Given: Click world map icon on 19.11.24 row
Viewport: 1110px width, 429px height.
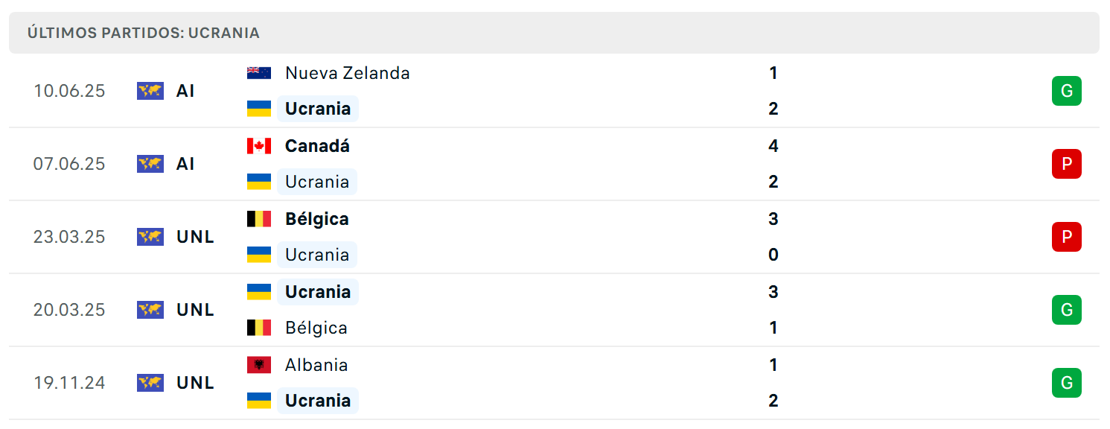Looking at the screenshot, I should point(150,383).
